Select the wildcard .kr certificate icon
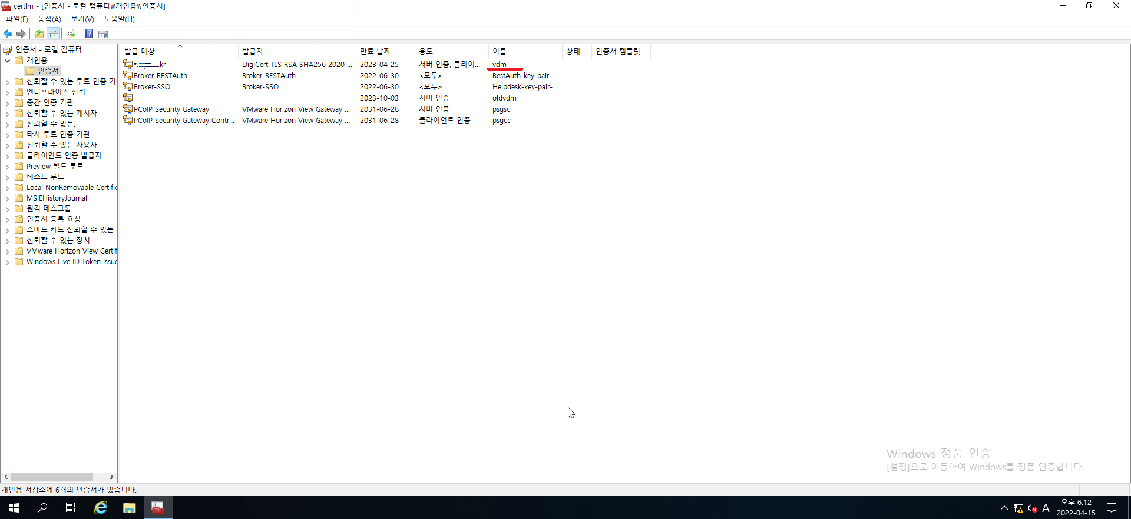Image resolution: width=1131 pixels, height=519 pixels. click(128, 64)
